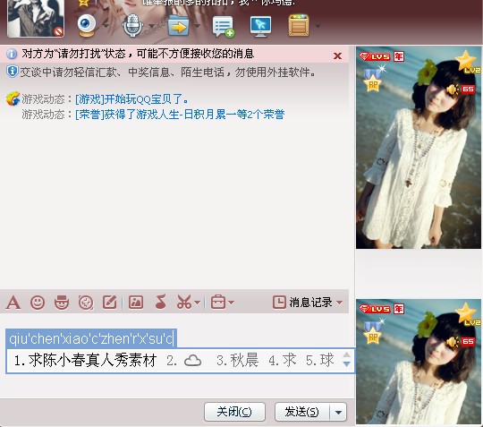Open the contact's upper QQ show photo
The width and height of the screenshot is (483, 427).
click(419, 148)
